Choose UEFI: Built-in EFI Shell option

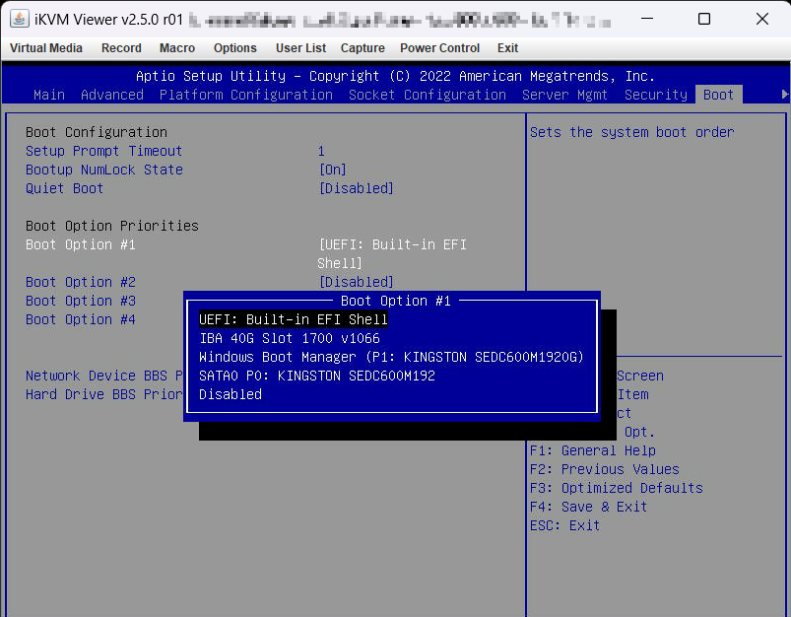click(x=294, y=319)
